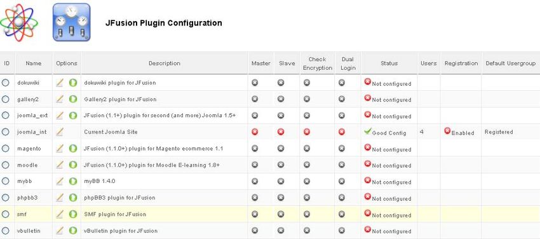Click the plugin configuration gauges icon
The image size is (540, 239).
click(x=71, y=22)
